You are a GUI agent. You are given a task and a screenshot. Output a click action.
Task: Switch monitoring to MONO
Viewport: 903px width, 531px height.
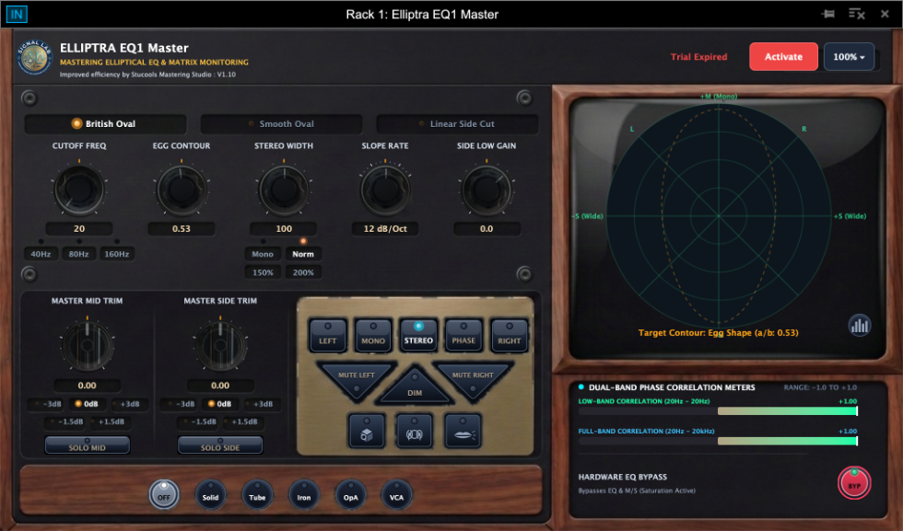coord(373,335)
